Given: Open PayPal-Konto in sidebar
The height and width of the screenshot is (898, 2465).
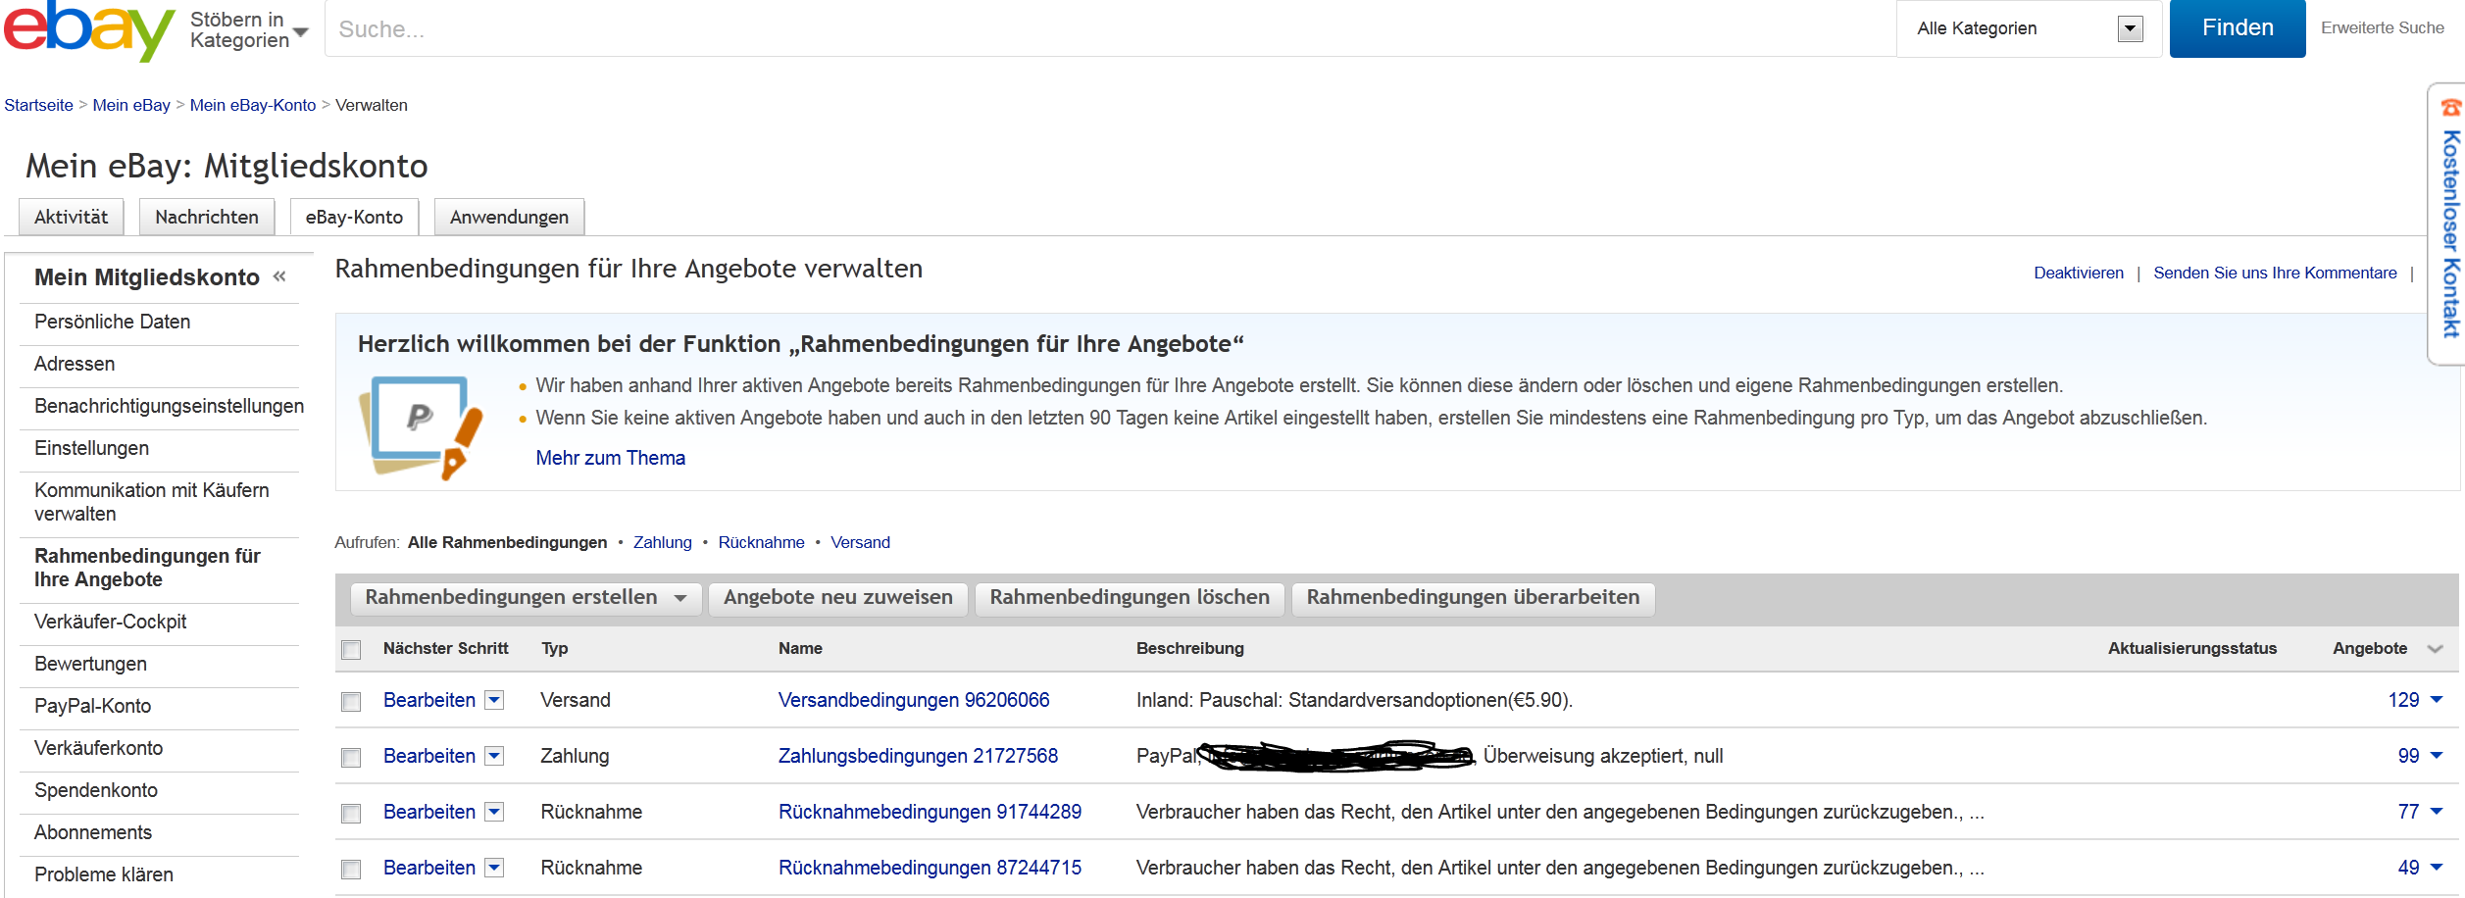Looking at the screenshot, I should coord(92,706).
